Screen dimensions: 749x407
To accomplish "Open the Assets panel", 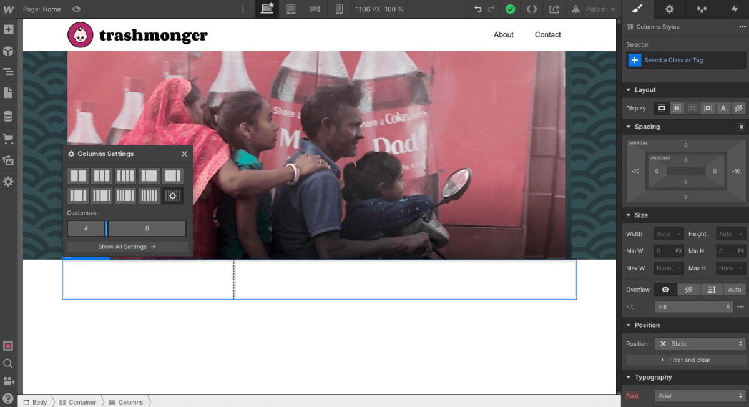I will pos(8,160).
